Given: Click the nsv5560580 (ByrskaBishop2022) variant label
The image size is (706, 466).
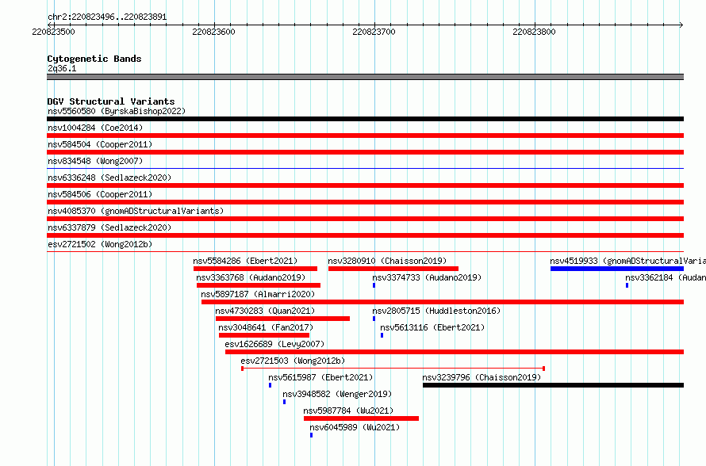Looking at the screenshot, I should point(117,111).
